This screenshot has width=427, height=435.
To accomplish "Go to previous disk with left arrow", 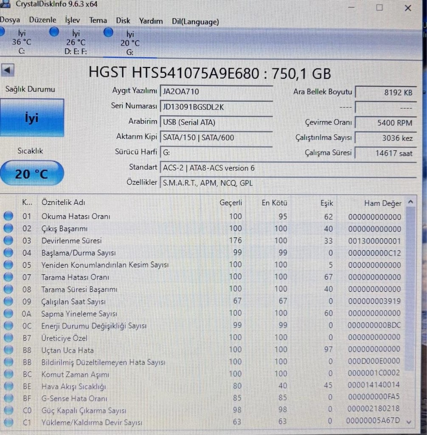I will (8, 70).
